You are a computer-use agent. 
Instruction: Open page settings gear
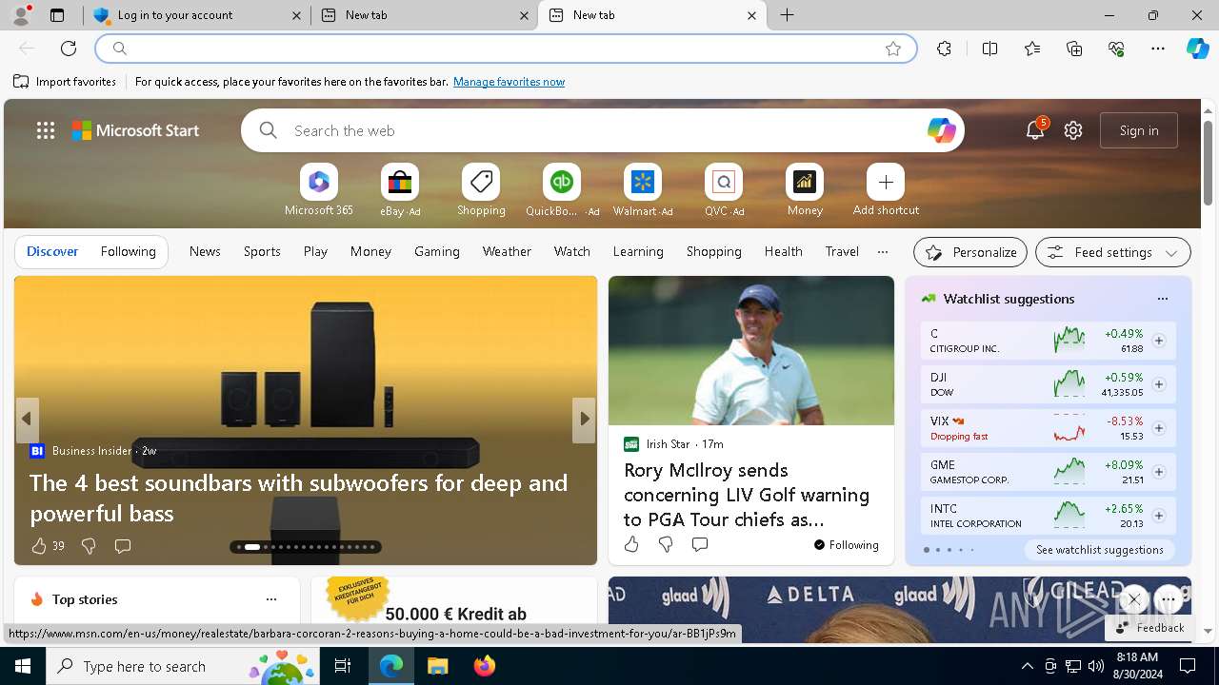point(1073,130)
